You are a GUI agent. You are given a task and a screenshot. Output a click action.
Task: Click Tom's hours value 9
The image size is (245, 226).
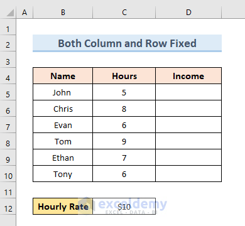[x=124, y=141]
